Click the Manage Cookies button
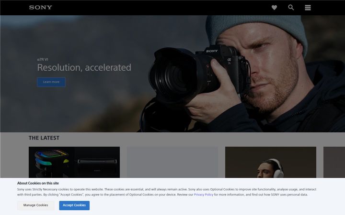This screenshot has width=345, height=215. 35,205
